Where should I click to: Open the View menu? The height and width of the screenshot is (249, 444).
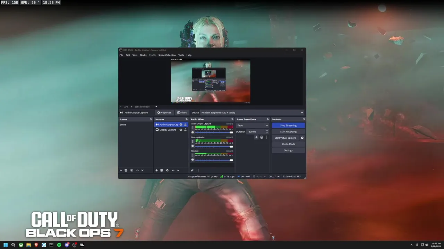click(135, 55)
